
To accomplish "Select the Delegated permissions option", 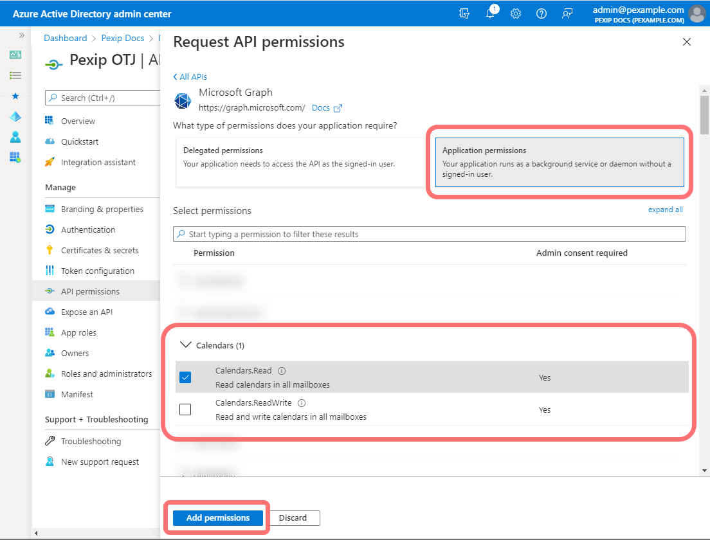I will tap(300, 162).
